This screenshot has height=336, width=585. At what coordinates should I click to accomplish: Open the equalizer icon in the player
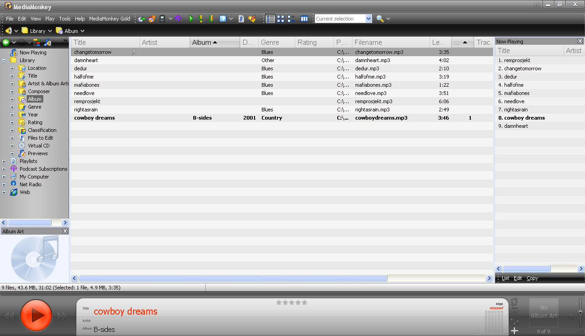click(514, 321)
